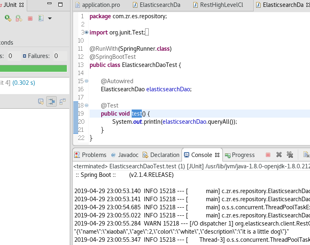Open the Declaration tab
310x245 pixels.
161,155
